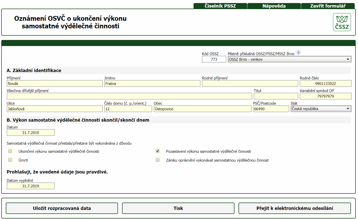Click the ČSSZ logo
This screenshot has height=219, width=358.
click(x=342, y=22)
